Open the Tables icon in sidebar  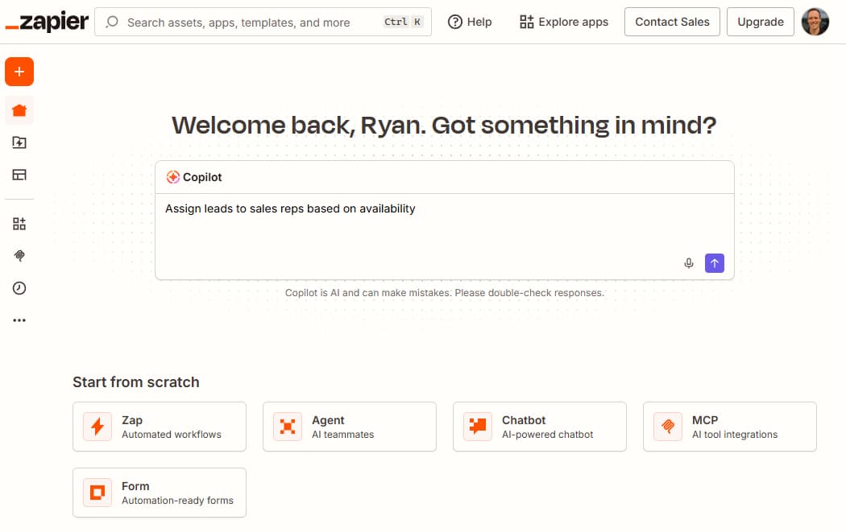(19, 175)
